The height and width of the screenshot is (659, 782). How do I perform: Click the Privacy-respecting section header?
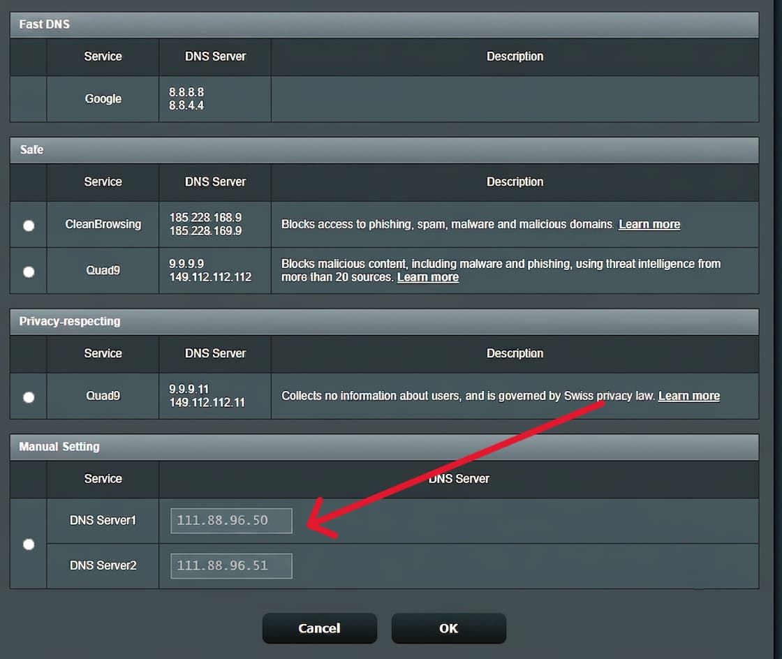(x=384, y=322)
